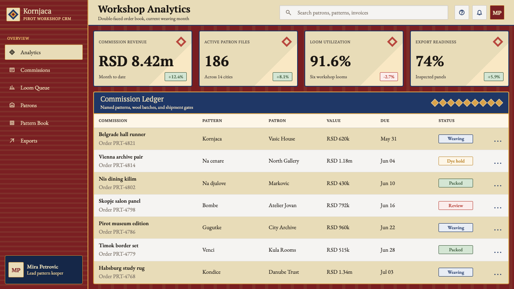The height and width of the screenshot is (289, 514).
Task: Click the Review status badge
Action: click(x=456, y=206)
